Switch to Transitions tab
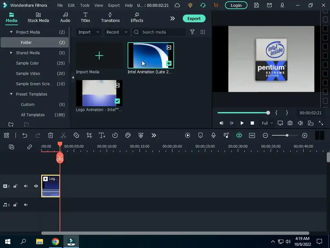The image size is (330, 248). pyautogui.click(x=110, y=18)
